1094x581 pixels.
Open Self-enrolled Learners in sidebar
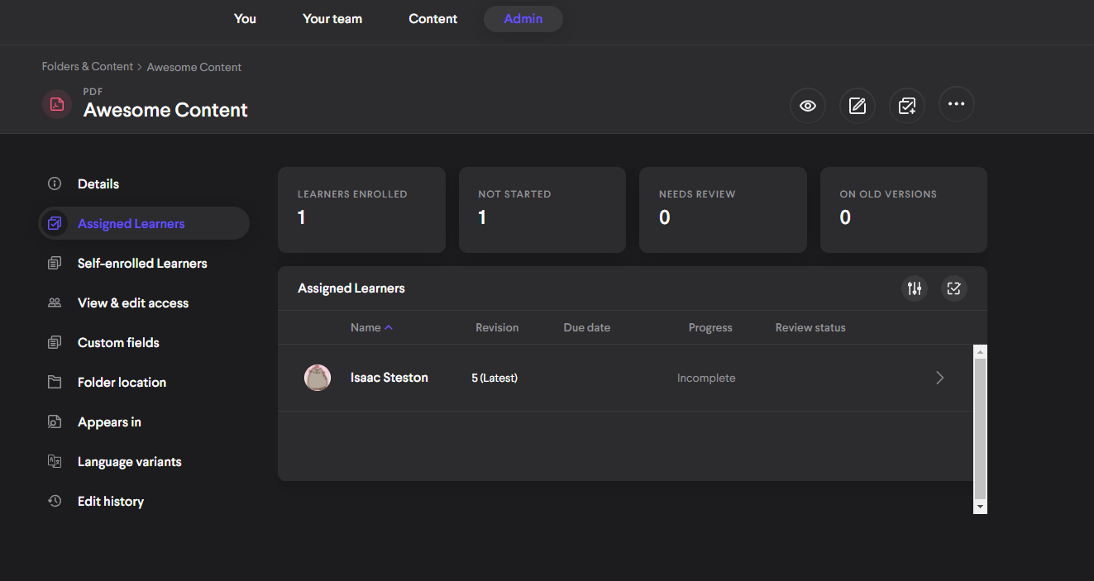click(142, 264)
